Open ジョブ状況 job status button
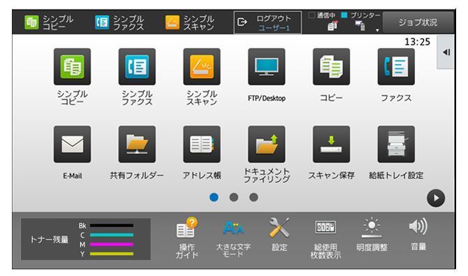Viewport: 468px width, 276px height. click(418, 22)
